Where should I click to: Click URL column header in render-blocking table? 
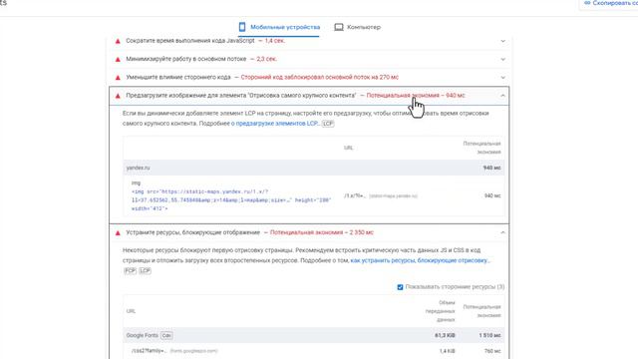point(131,311)
